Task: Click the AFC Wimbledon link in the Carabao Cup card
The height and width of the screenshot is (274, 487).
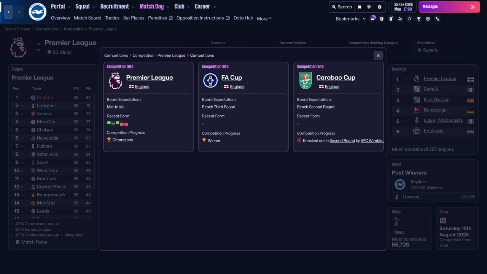Action: coord(372,140)
